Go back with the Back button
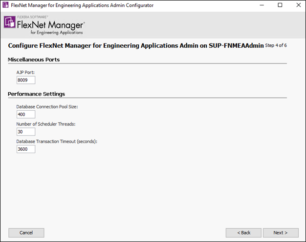 243,233
